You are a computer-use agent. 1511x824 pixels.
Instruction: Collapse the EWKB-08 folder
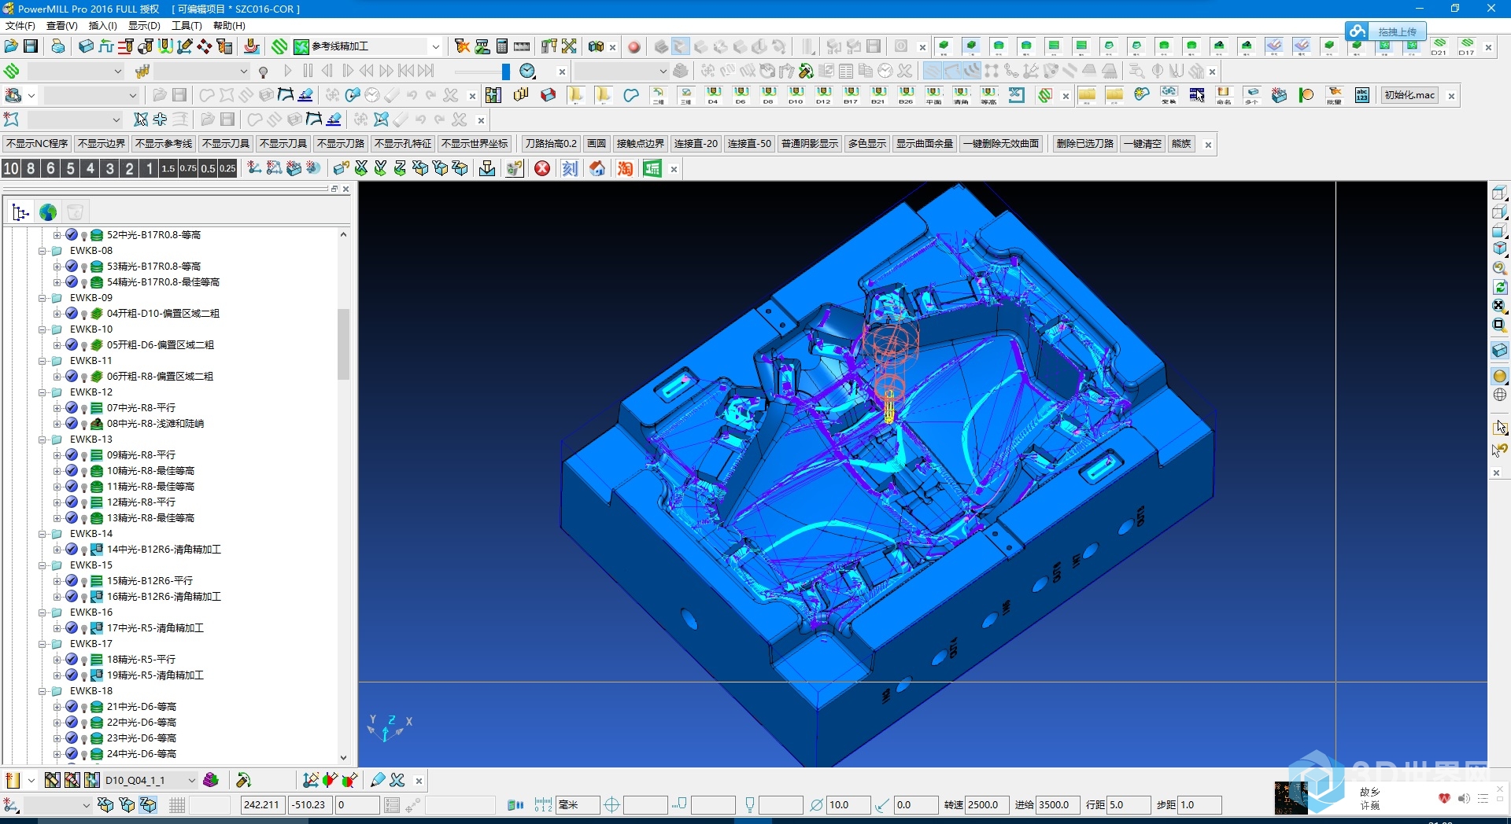43,251
